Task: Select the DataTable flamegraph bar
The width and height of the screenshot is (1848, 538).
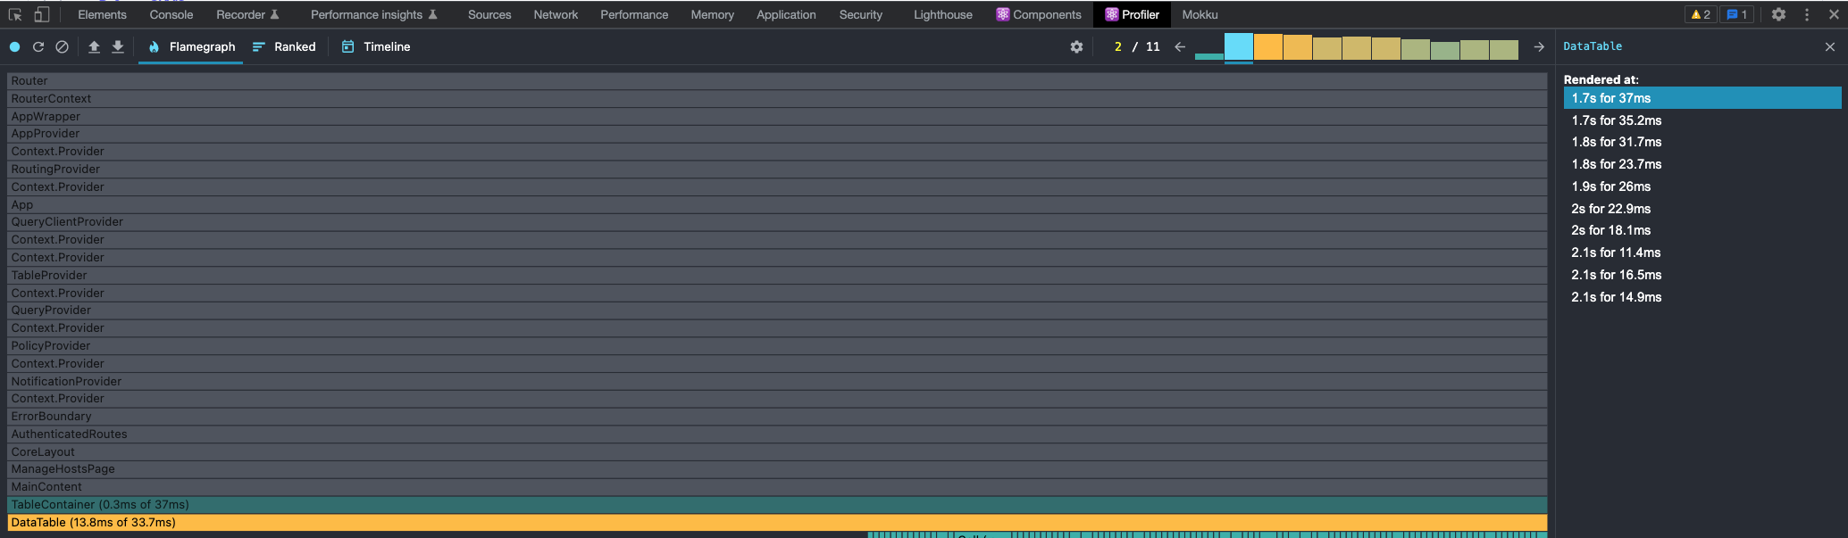Action: point(777,523)
